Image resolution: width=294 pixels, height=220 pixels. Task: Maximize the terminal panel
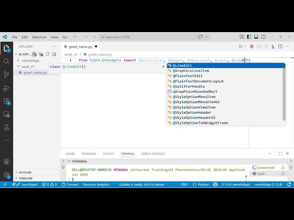280,154
